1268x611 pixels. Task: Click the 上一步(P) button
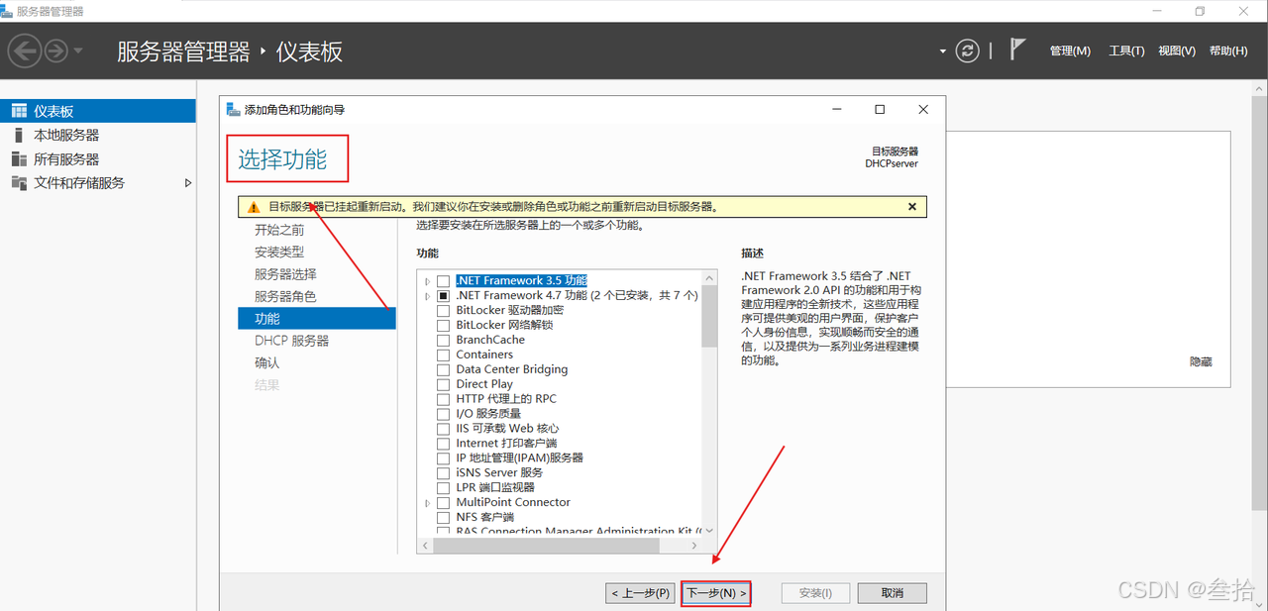pos(640,593)
